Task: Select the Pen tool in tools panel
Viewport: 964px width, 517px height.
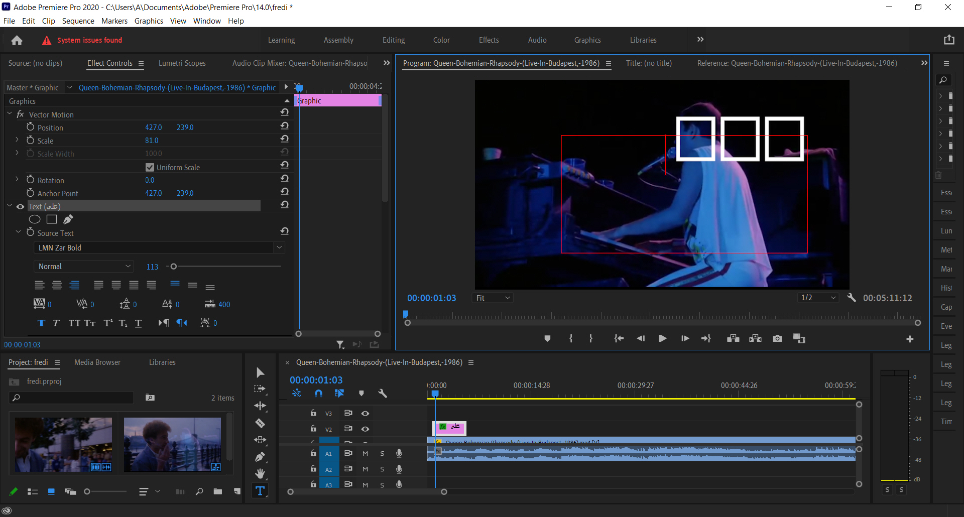Action: click(x=260, y=457)
